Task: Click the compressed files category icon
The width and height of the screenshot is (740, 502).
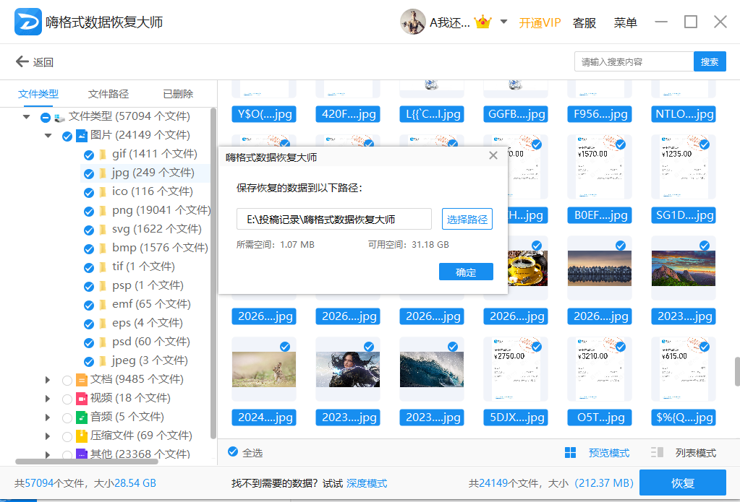Action: (82, 436)
